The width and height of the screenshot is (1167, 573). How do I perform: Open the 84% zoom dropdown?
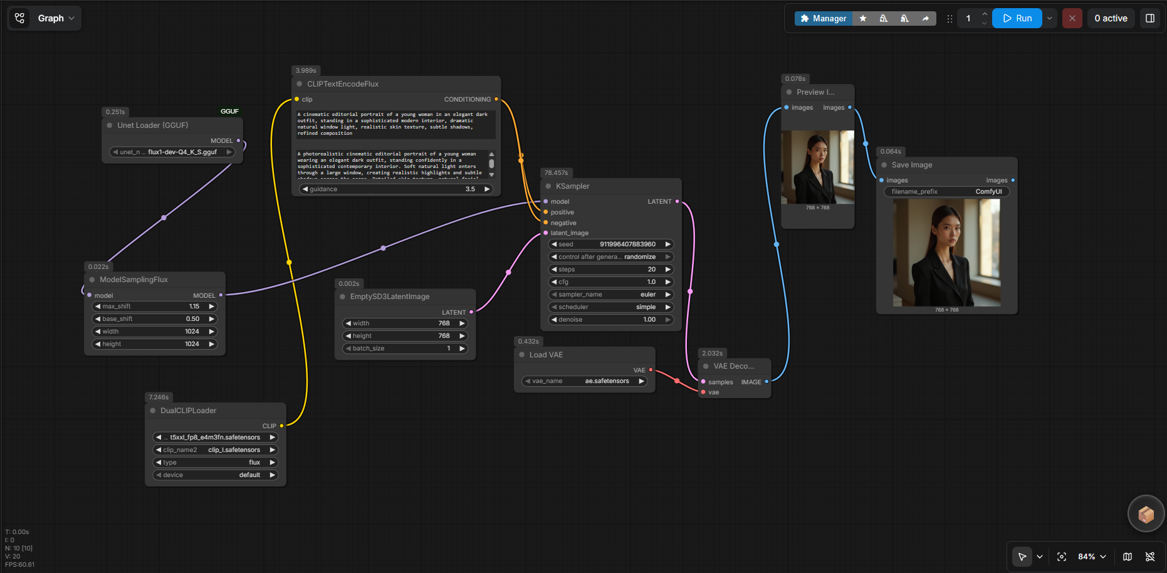1092,557
